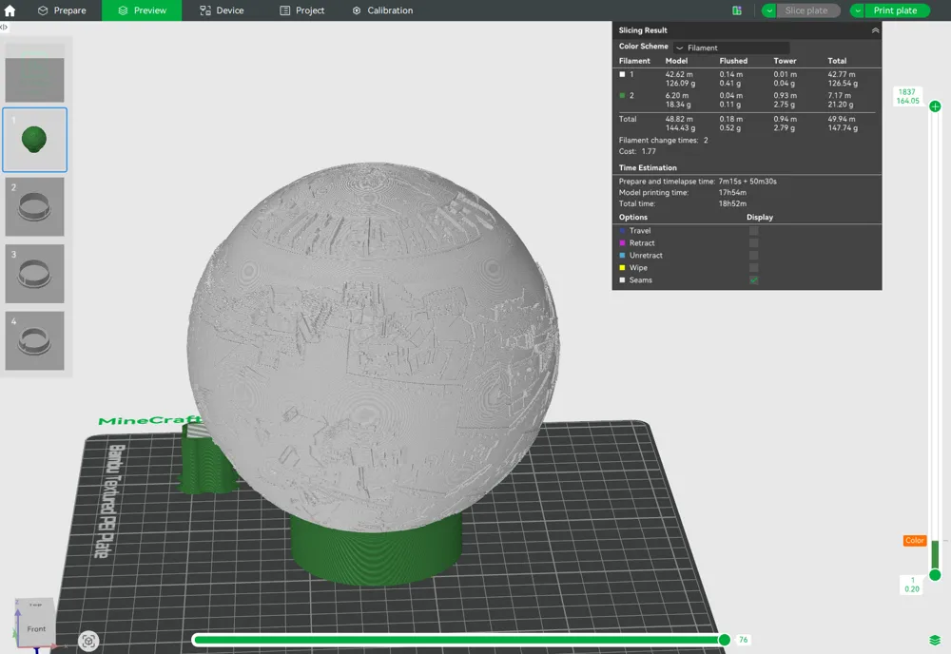Click the 49.94 m total filament value
Screen dimensions: 951x654
[x=842, y=120]
